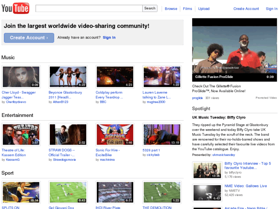Click Cher Lloyd - Swagger Jagger title

[19, 95]
